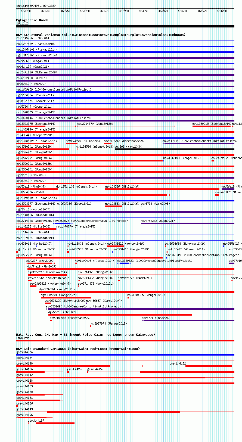Click nsv436016 (Korbel2007) label

(34, 244)
